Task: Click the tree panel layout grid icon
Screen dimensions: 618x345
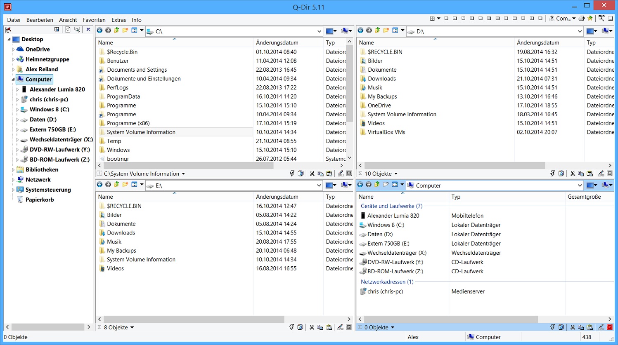Action: [57, 30]
